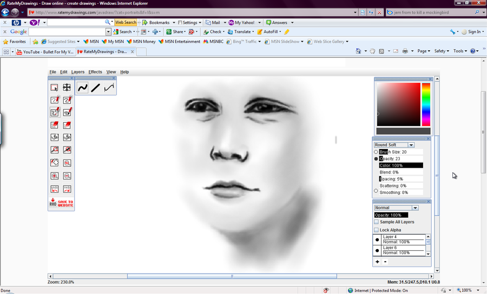Screen dimensions: 487x294
Task: Click the zoom in magnifier tool
Action: pyautogui.click(x=55, y=176)
